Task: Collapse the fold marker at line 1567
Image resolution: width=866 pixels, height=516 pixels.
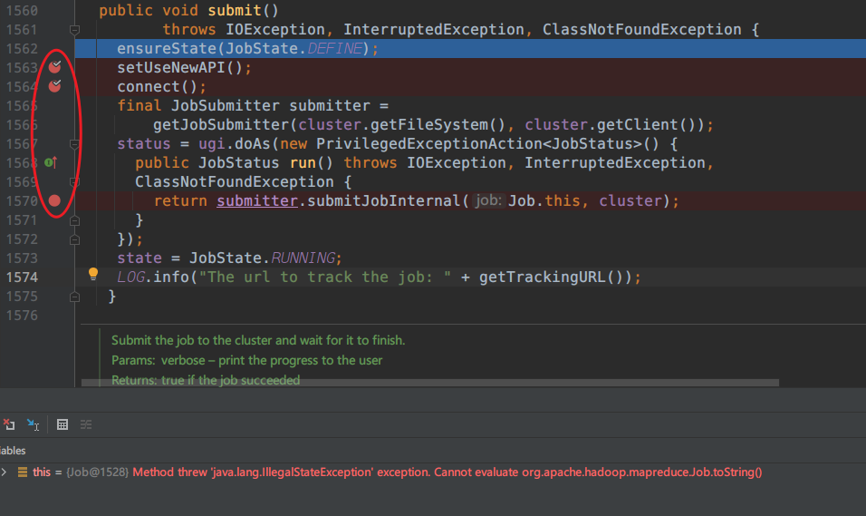Action: pyautogui.click(x=74, y=144)
